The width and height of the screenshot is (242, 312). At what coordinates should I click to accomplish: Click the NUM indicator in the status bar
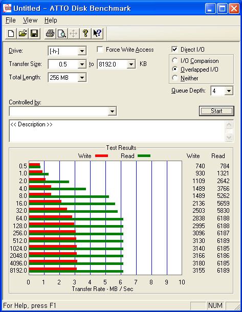click(215, 305)
